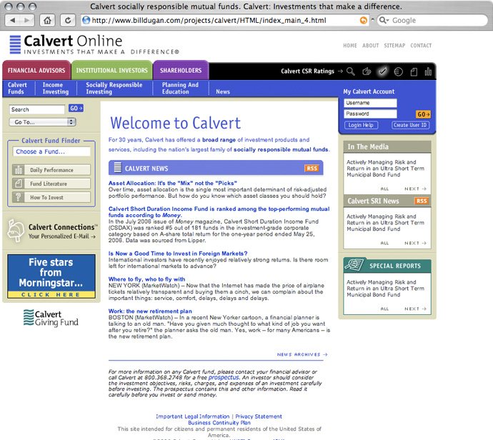This screenshot has width=493, height=440.
Task: Click the browser Forward arrow button
Action: tap(27, 21)
